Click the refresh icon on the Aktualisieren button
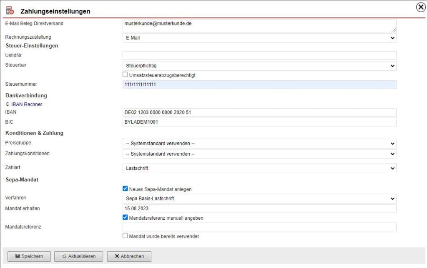The image size is (427, 268). 65,256
